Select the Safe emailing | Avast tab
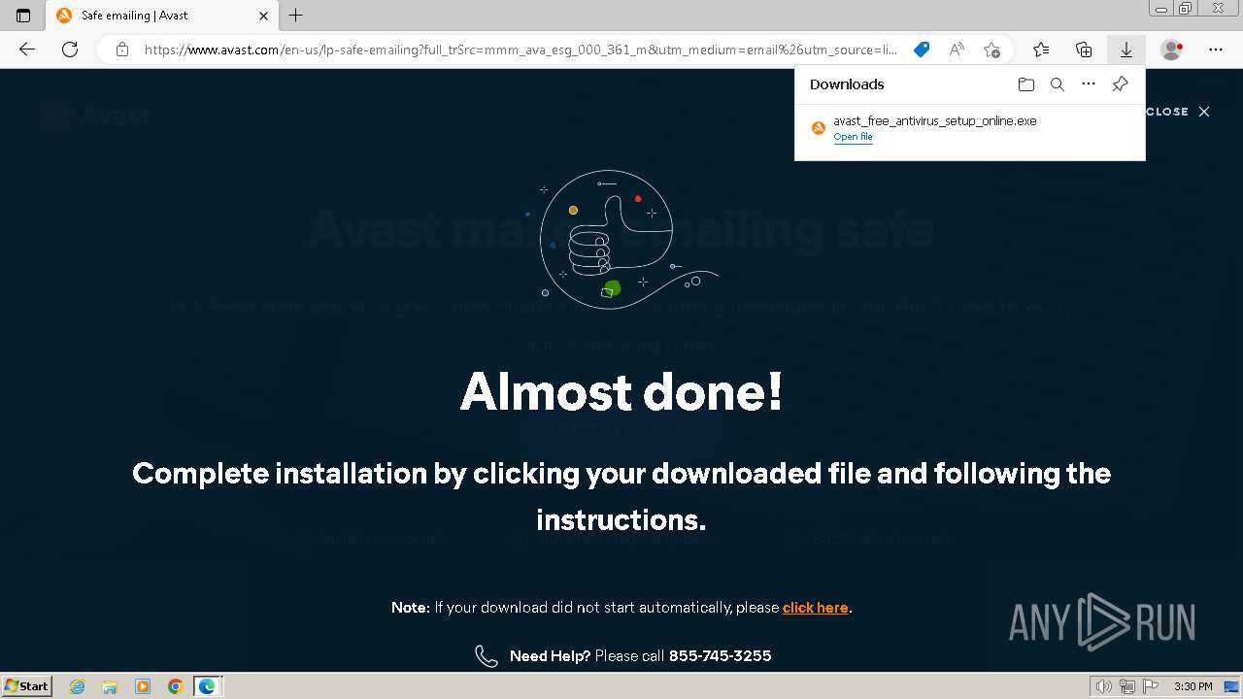The width and height of the screenshot is (1243, 699). pos(162,16)
